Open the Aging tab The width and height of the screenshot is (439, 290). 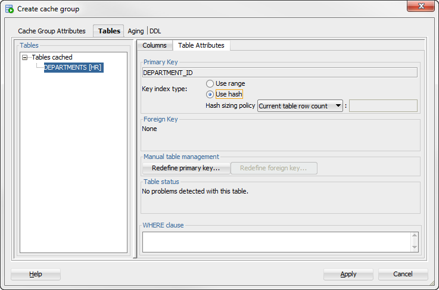tap(135, 31)
